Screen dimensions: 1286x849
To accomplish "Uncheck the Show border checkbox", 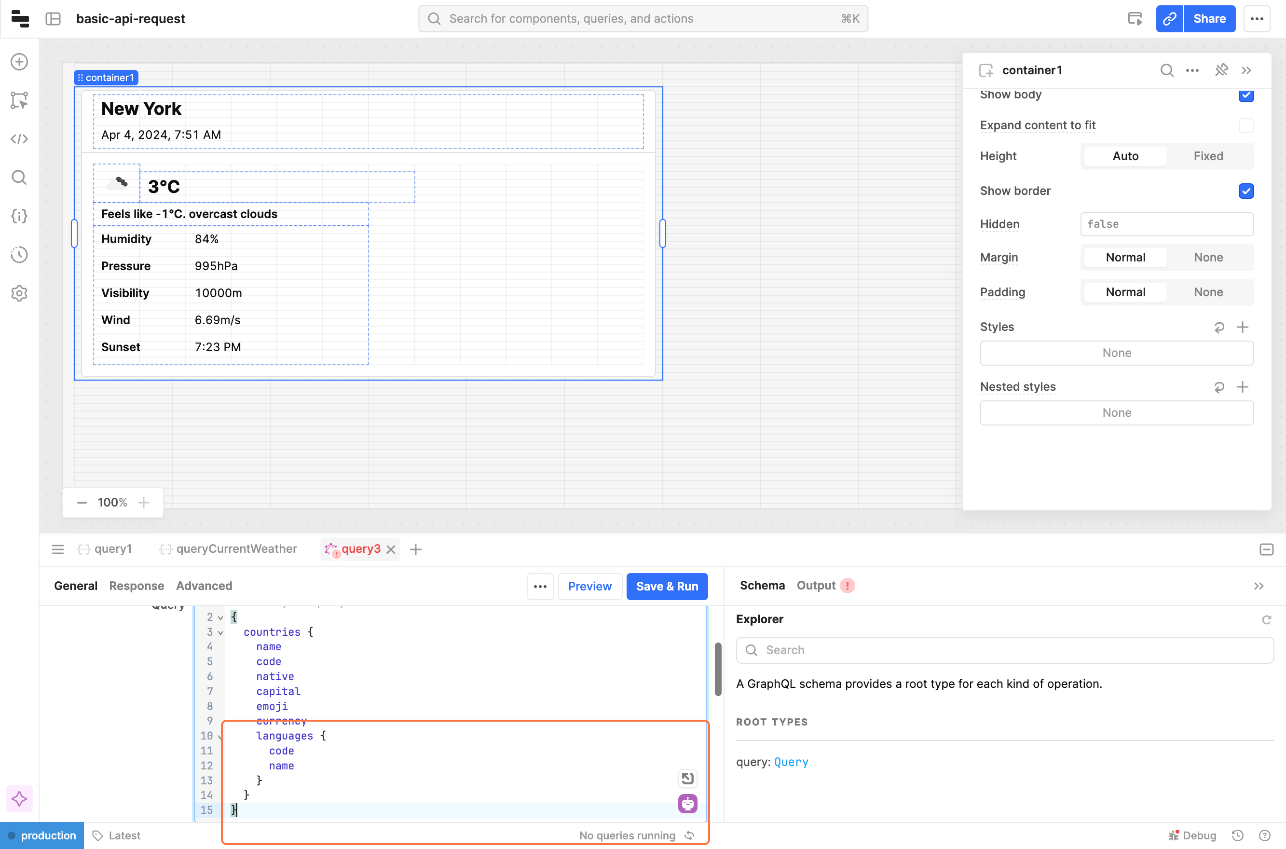I will [x=1246, y=191].
